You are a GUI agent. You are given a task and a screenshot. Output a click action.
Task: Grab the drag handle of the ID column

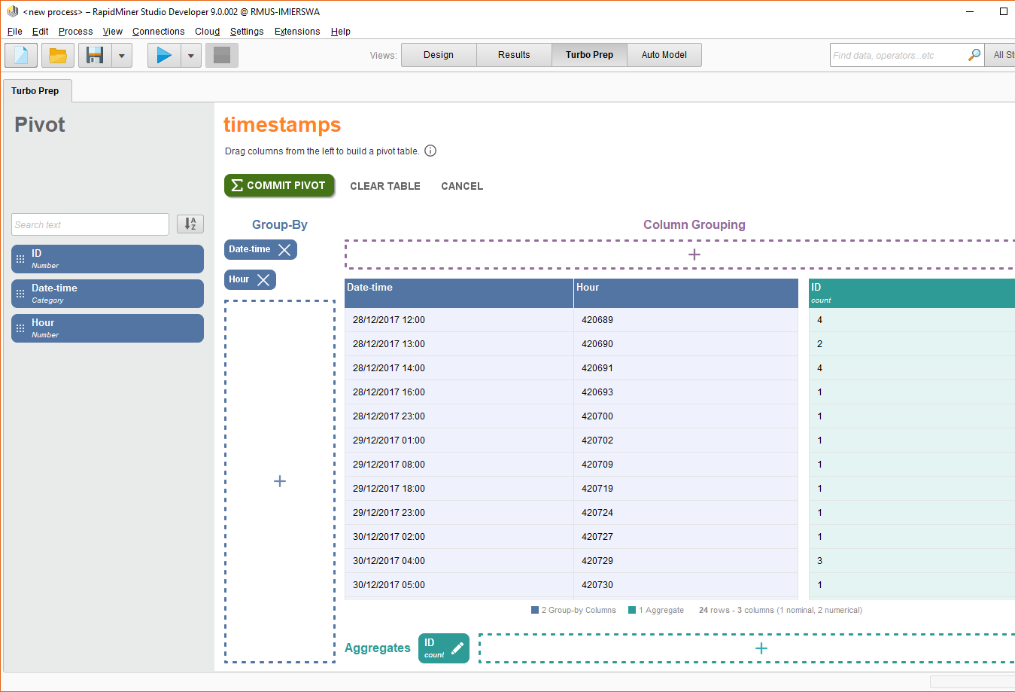[x=20, y=259]
